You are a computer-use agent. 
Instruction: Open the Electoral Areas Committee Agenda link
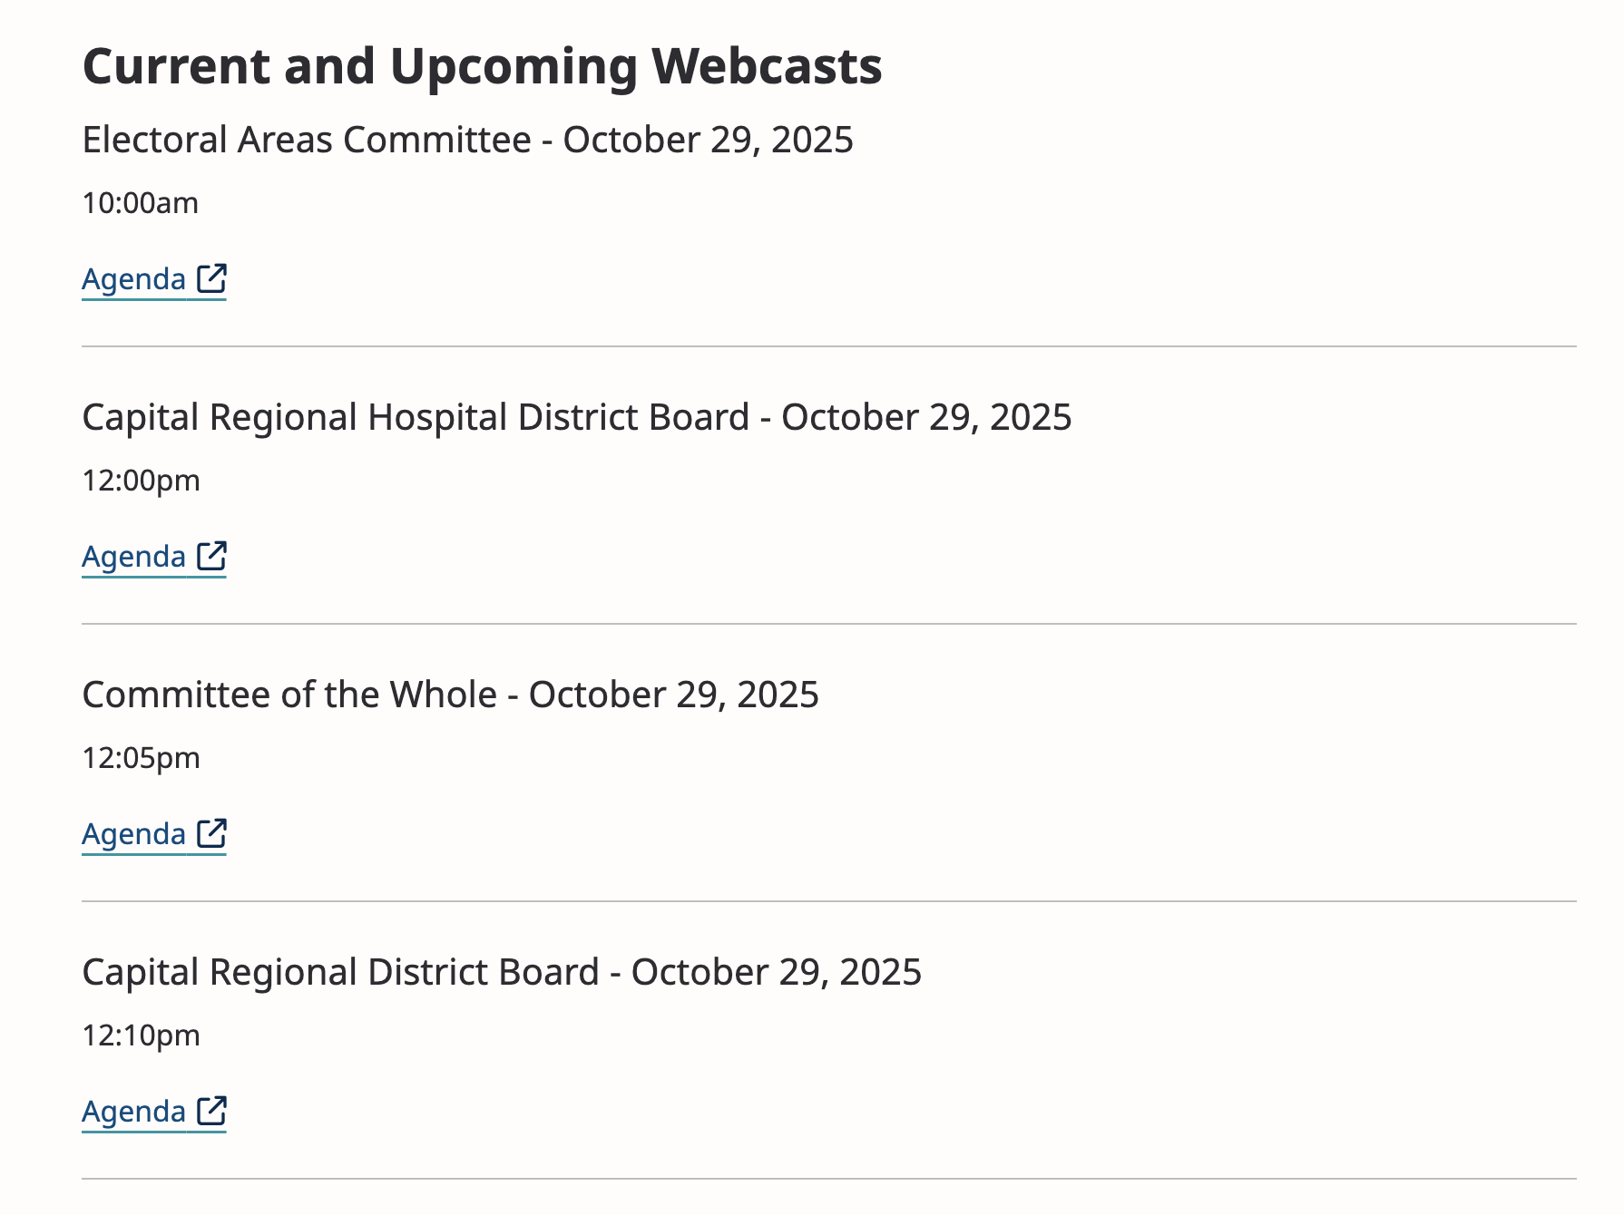coord(134,279)
